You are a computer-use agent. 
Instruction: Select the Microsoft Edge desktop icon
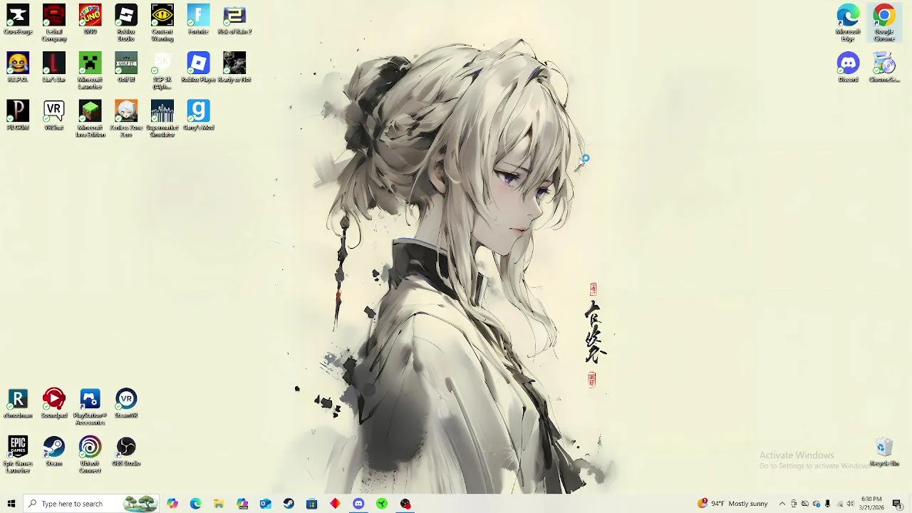(x=848, y=23)
